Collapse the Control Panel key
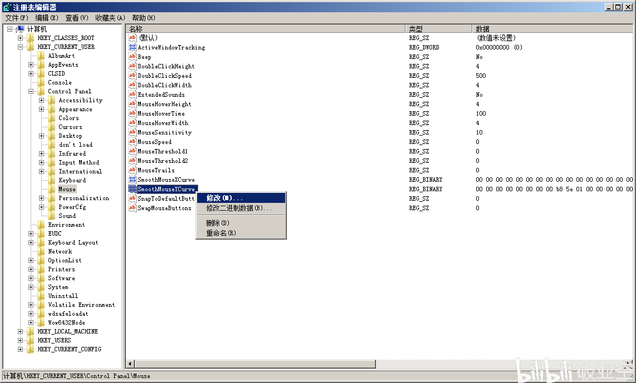Image resolution: width=636 pixels, height=383 pixels. [x=31, y=91]
